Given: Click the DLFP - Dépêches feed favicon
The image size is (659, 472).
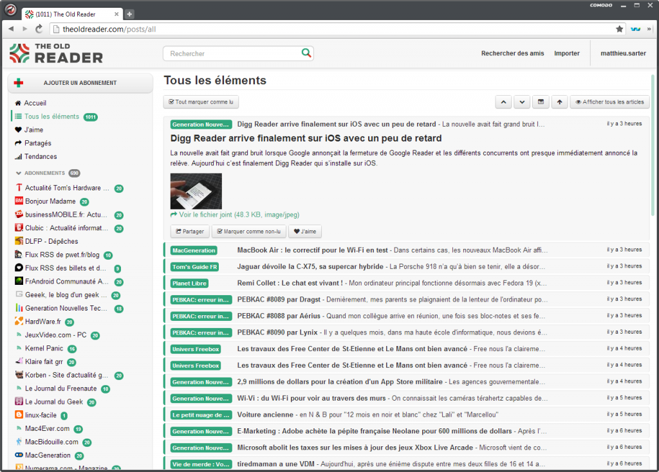Looking at the screenshot, I should tap(19, 241).
